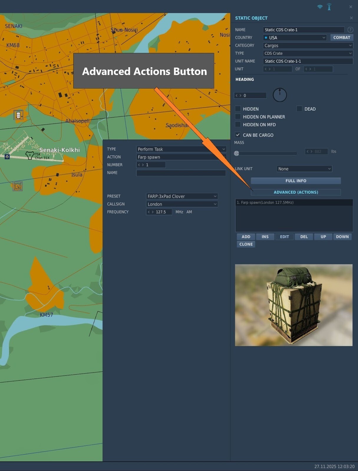Toggle the DEAD checkbox

click(299, 109)
